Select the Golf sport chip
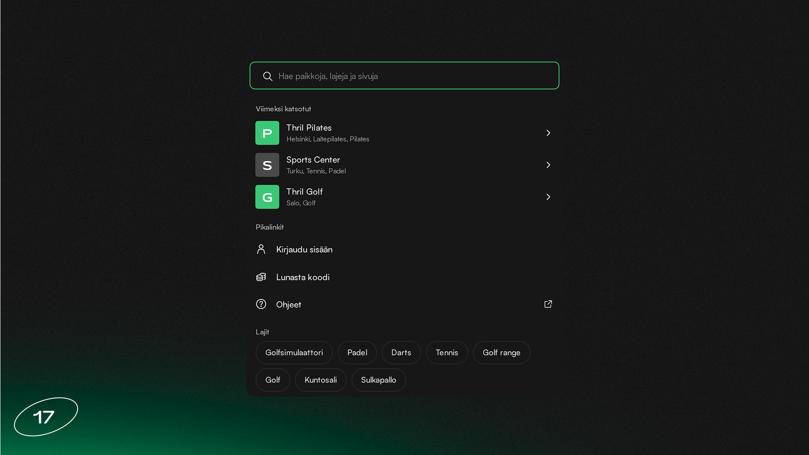Image resolution: width=809 pixels, height=455 pixels. 273,380
